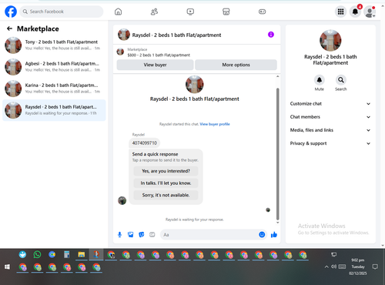The width and height of the screenshot is (385, 285).
Task: Choose a GIF icon in composer
Action: point(152,234)
